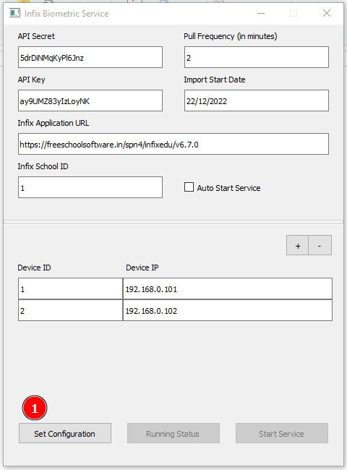347x470 pixels.
Task: Edit the Pull Frequency field
Action: 257,57
